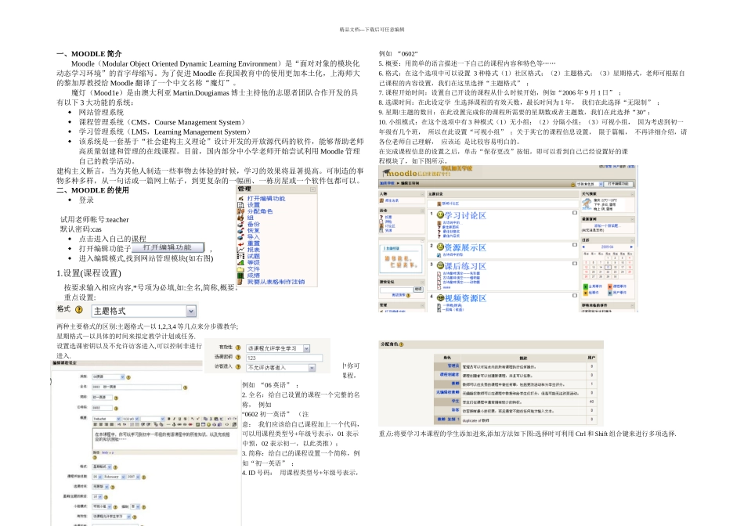The height and width of the screenshot is (526, 744).
Task: Collapse the 活动 block
Action: tap(422, 210)
